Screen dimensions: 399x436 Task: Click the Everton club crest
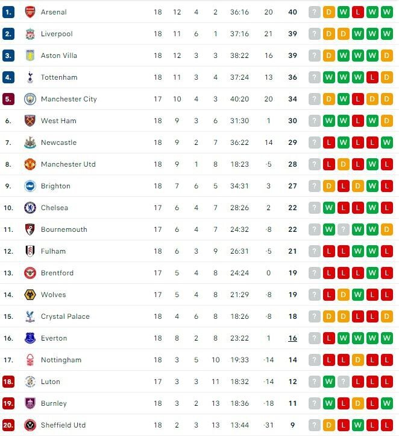tap(30, 338)
